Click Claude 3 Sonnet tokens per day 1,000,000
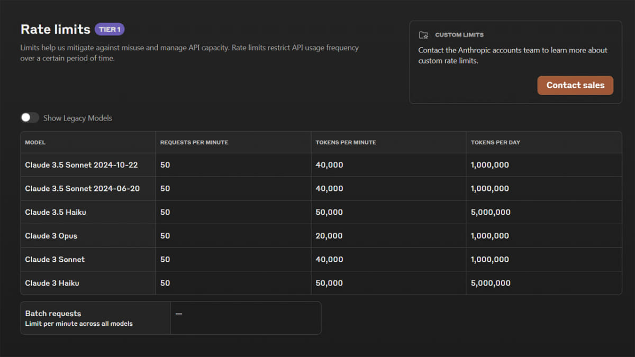The width and height of the screenshot is (635, 357). point(490,259)
